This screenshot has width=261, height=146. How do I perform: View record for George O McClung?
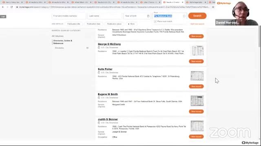coord(196,61)
